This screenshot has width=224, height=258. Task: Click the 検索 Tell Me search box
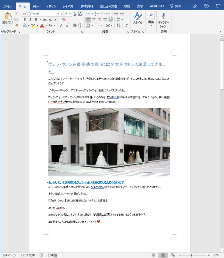pyautogui.click(x=176, y=6)
